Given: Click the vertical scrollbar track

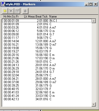Looking at the screenshot, I should coord(94,63).
